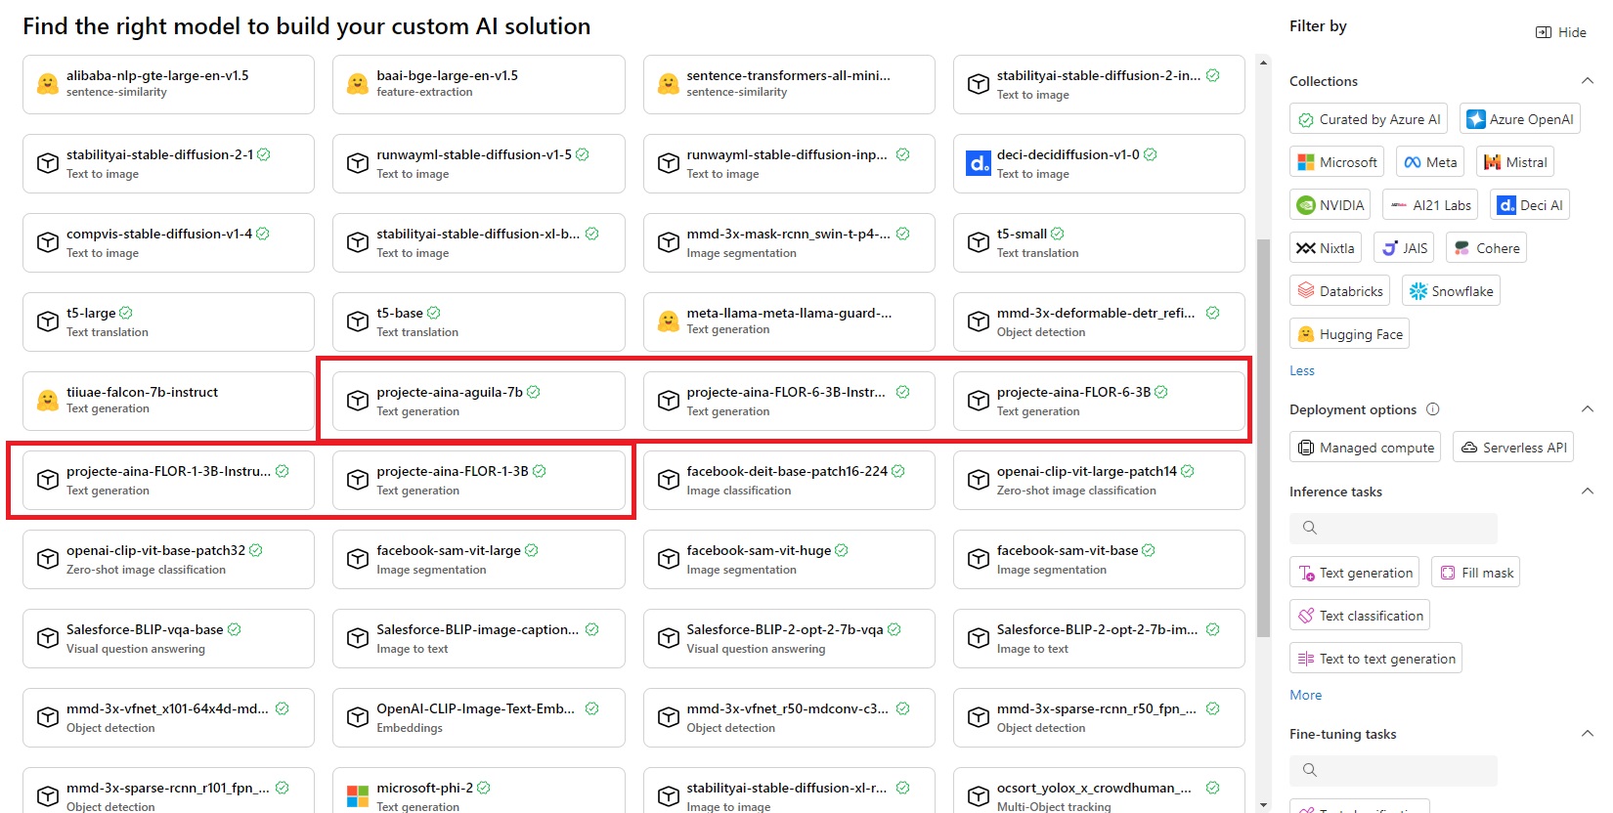
Task: Select the Hugging Face collection filter
Action: point(1349,334)
